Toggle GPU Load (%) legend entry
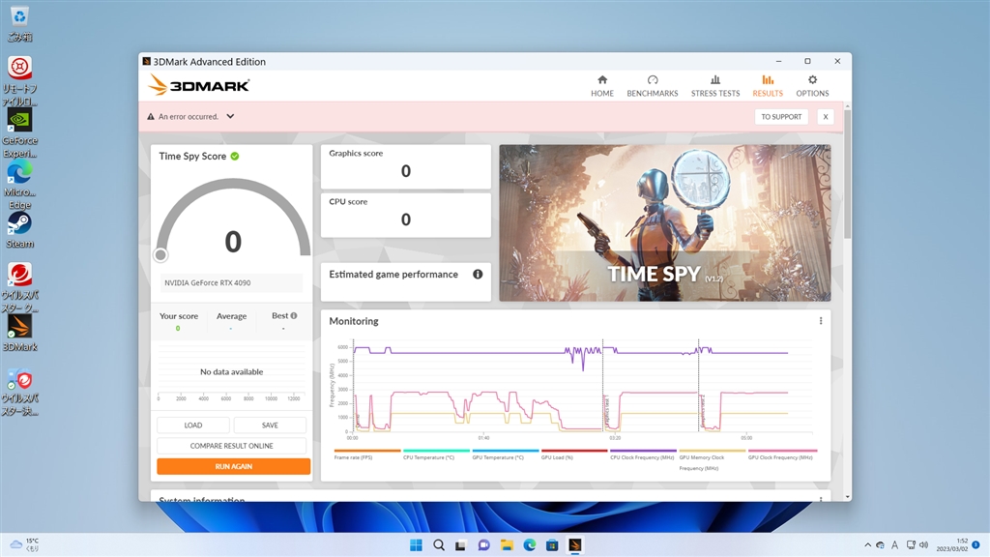The image size is (990, 557). pyautogui.click(x=574, y=454)
